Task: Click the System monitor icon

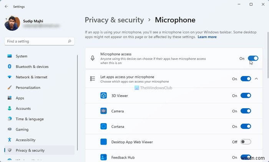Action: click(10, 56)
